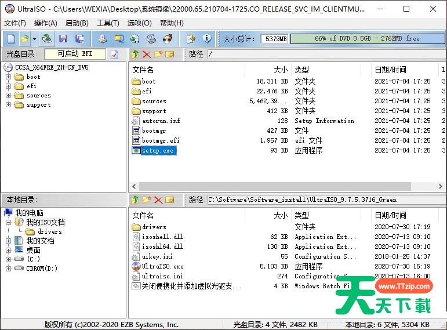Click the DVD capacity usage bar
This screenshot has height=330, width=447.
(368, 39)
